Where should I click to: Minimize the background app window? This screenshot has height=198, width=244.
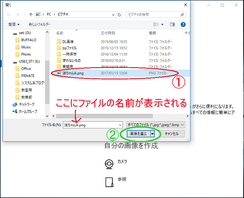click(x=209, y=5)
